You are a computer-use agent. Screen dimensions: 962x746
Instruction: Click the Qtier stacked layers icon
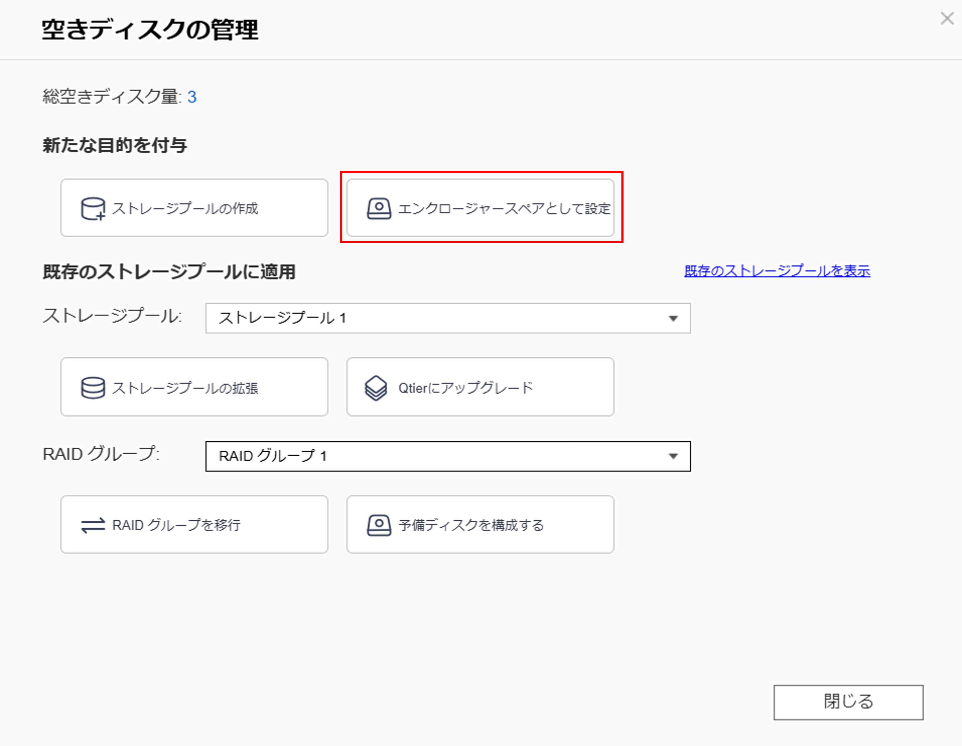coord(376,388)
